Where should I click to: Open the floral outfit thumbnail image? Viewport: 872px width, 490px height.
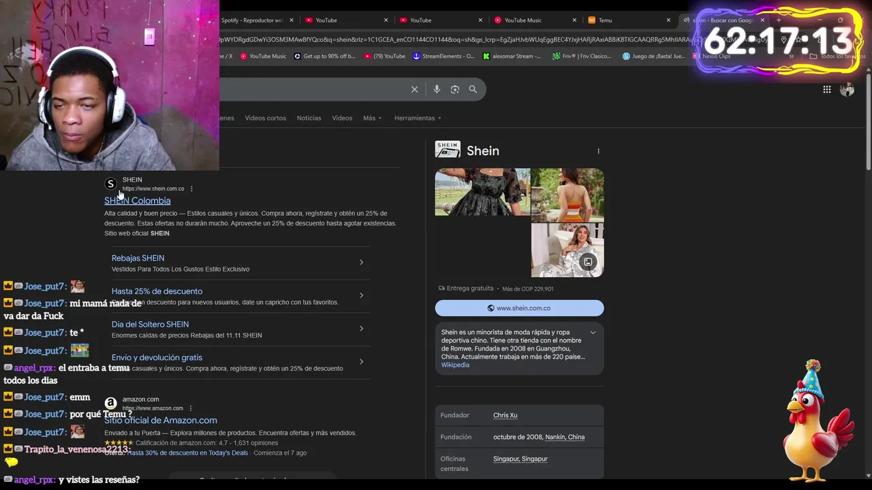(x=567, y=250)
